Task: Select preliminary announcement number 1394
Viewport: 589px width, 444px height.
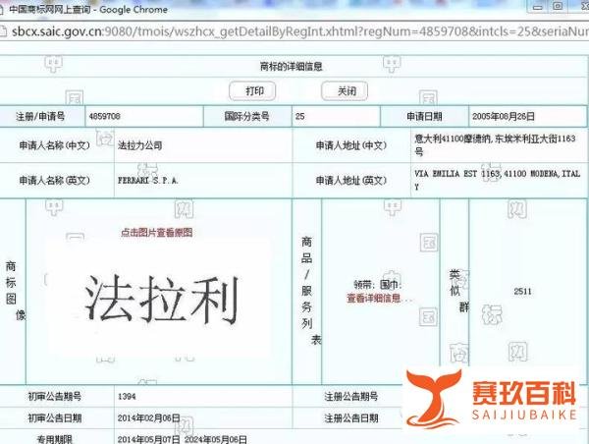Action: [x=127, y=396]
